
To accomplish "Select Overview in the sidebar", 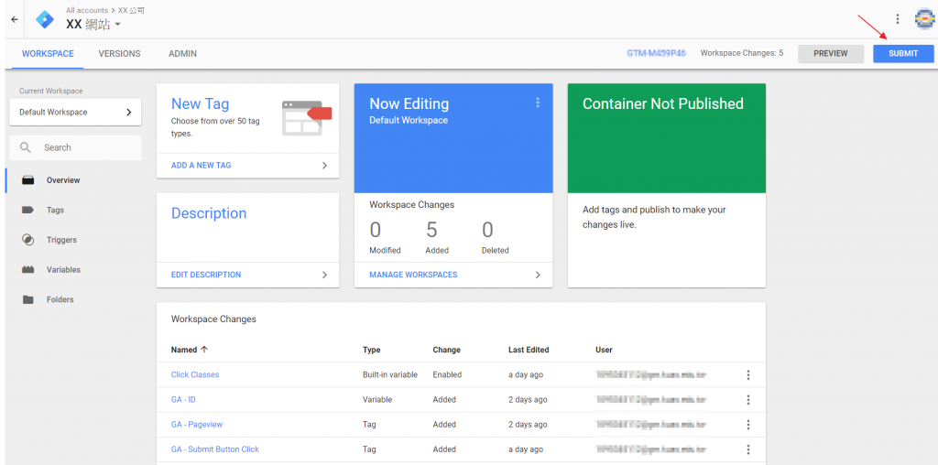I will click(63, 180).
